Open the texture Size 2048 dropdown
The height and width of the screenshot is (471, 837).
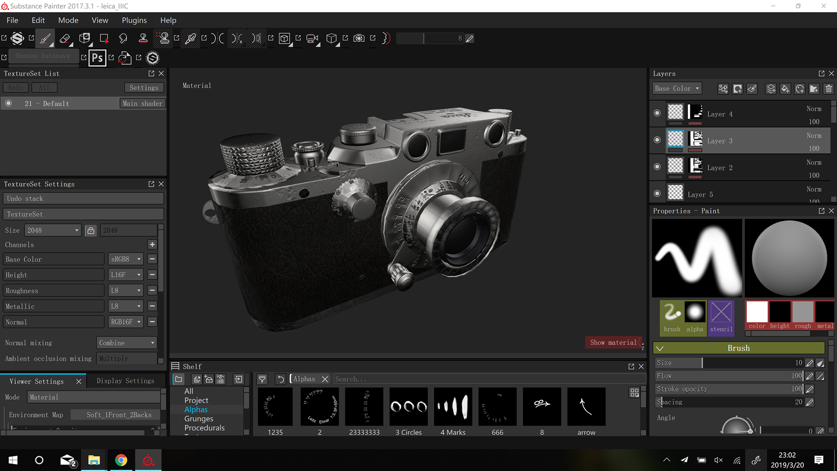pyautogui.click(x=52, y=230)
